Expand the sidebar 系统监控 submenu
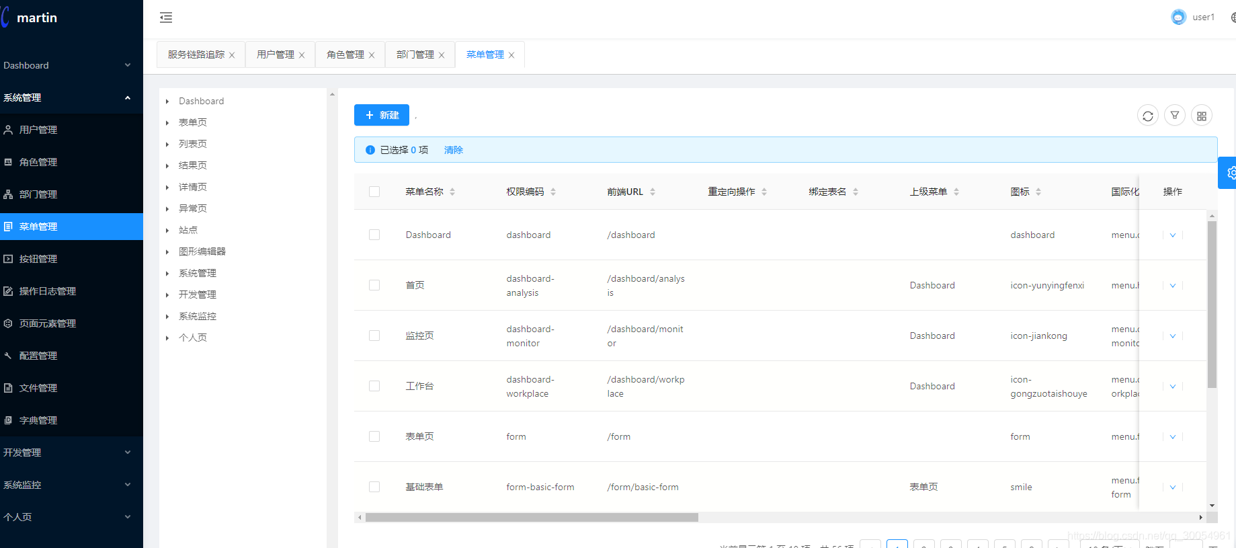Screen dimensions: 1236x548 71,485
